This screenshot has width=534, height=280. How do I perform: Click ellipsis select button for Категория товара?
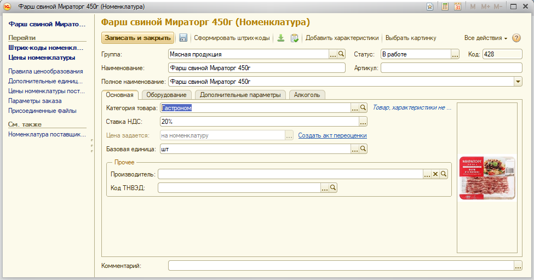[355, 107]
